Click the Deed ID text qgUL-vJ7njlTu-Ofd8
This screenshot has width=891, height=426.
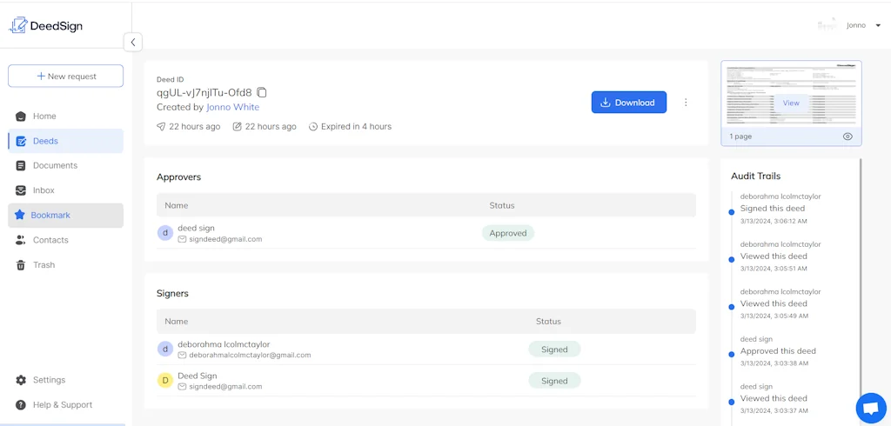pos(204,92)
